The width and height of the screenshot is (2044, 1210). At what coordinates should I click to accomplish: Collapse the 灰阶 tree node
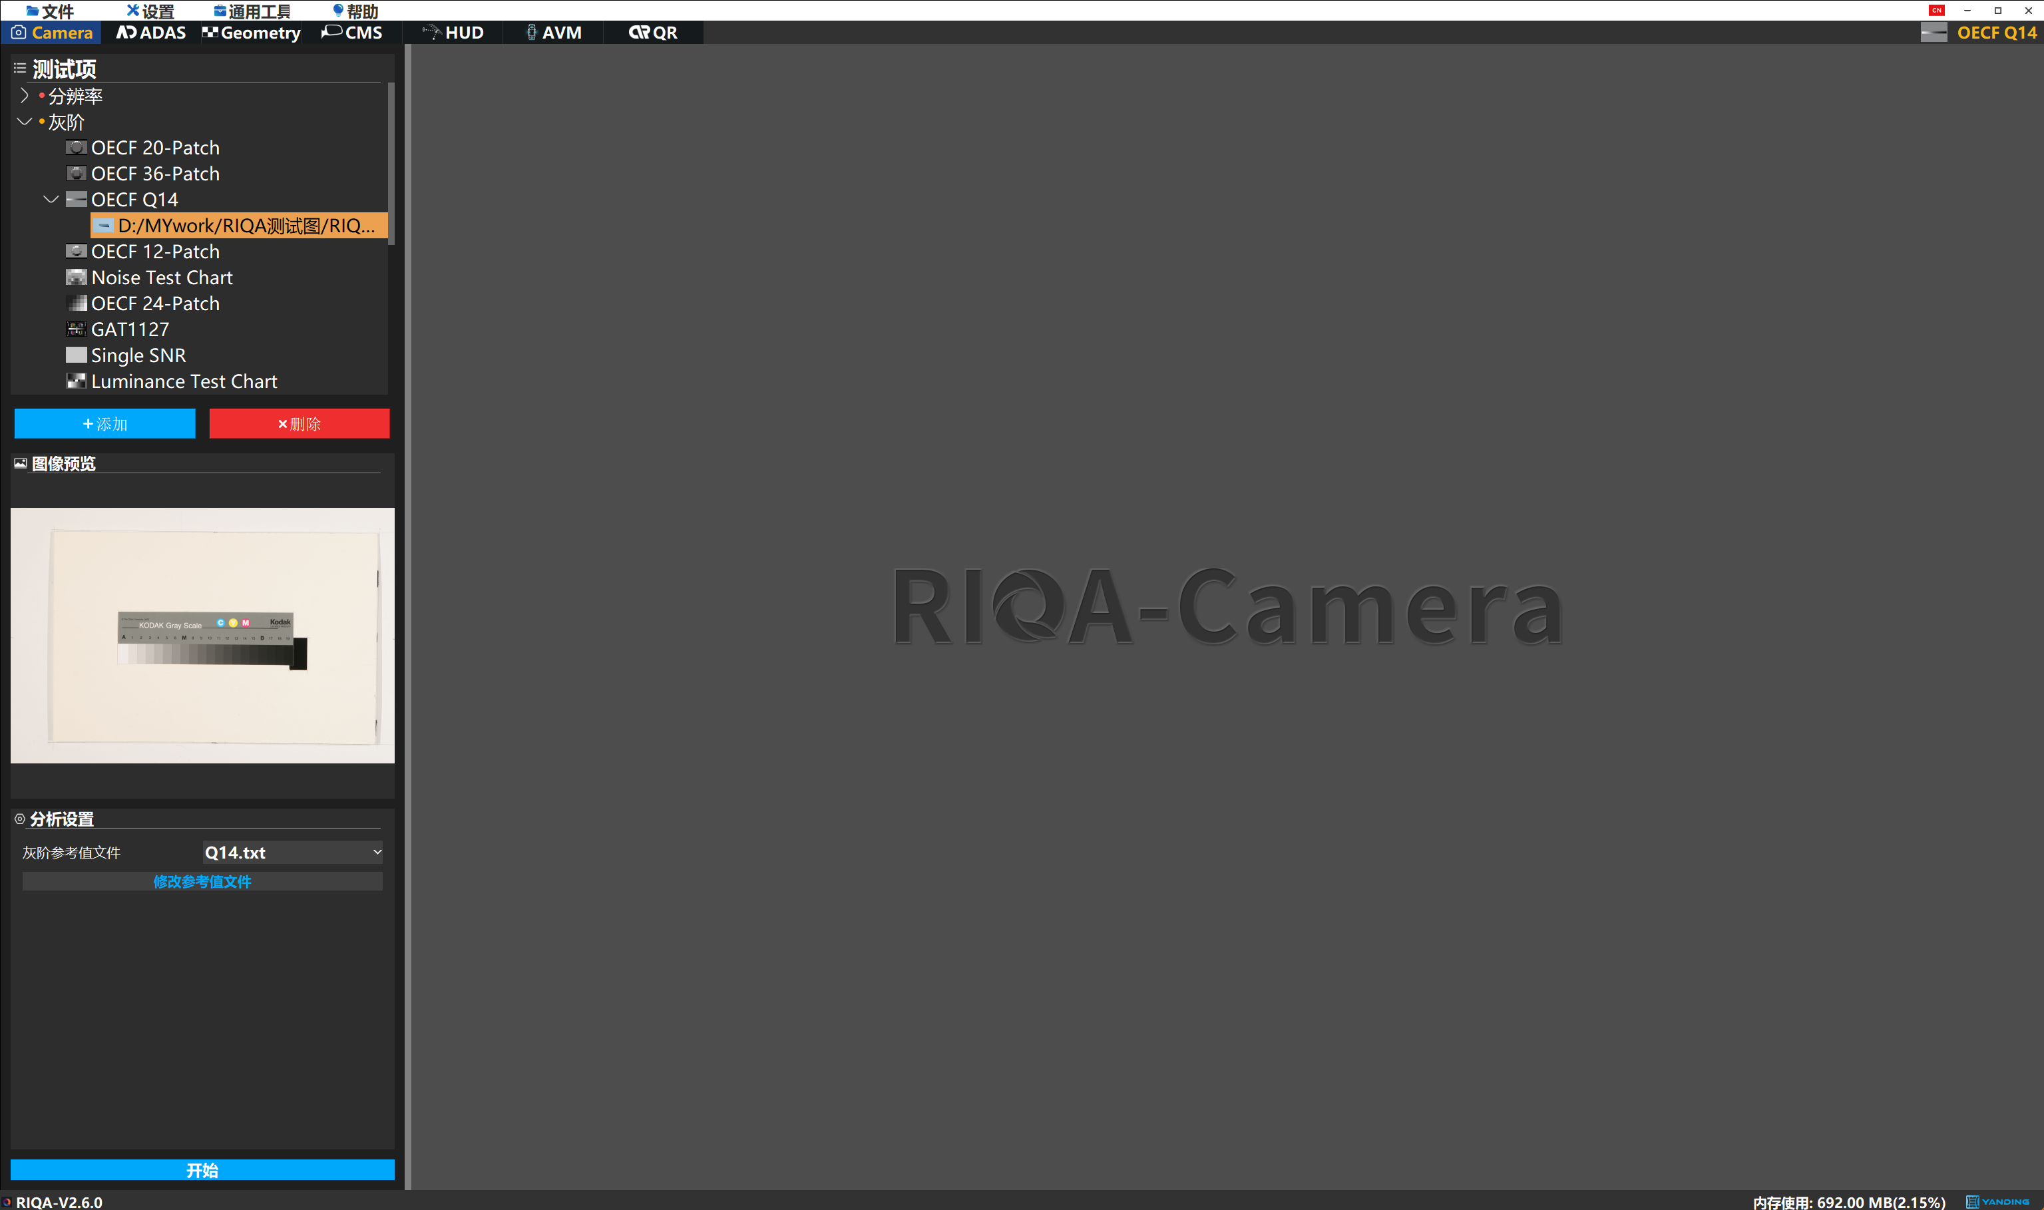point(24,122)
